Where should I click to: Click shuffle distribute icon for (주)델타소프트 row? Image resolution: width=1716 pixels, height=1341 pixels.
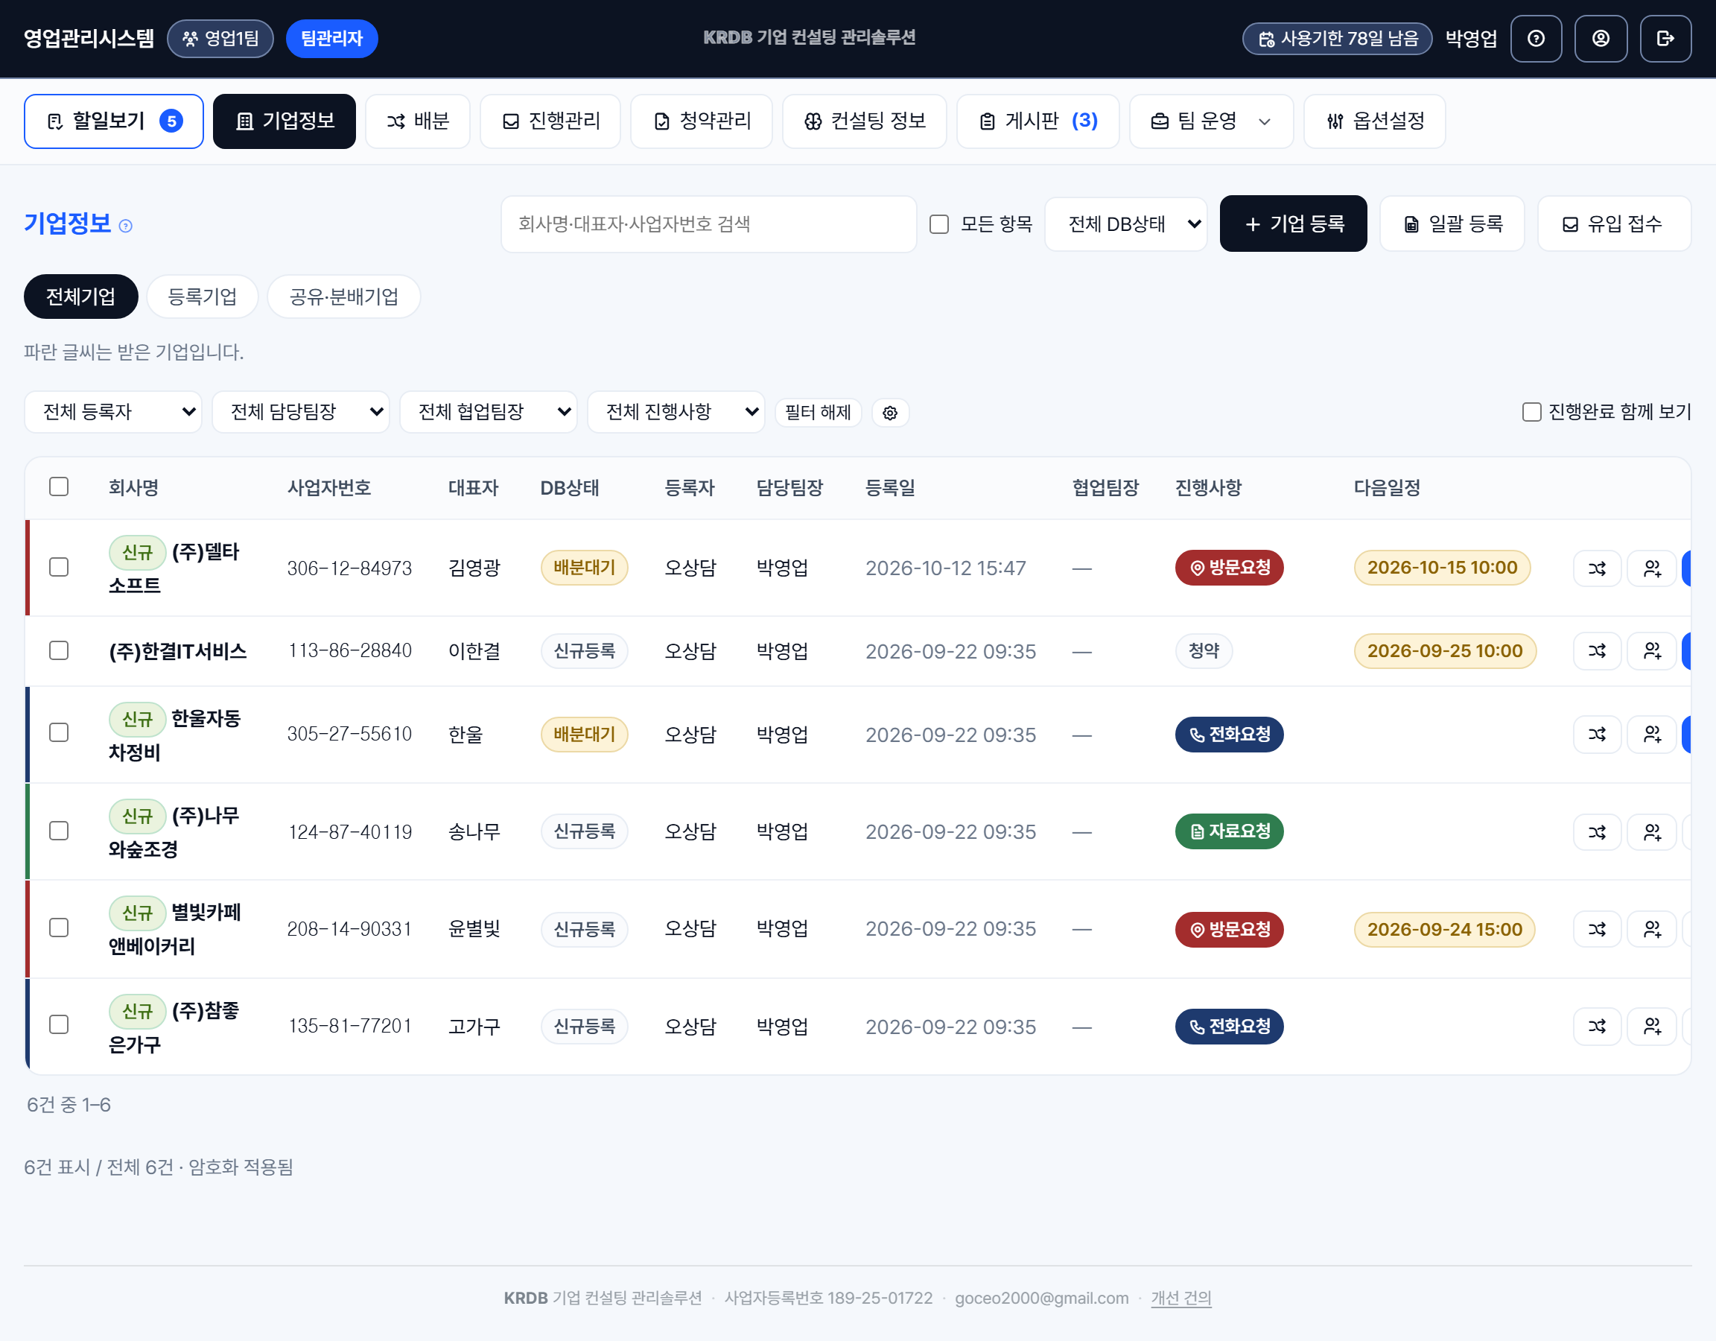[x=1598, y=568]
